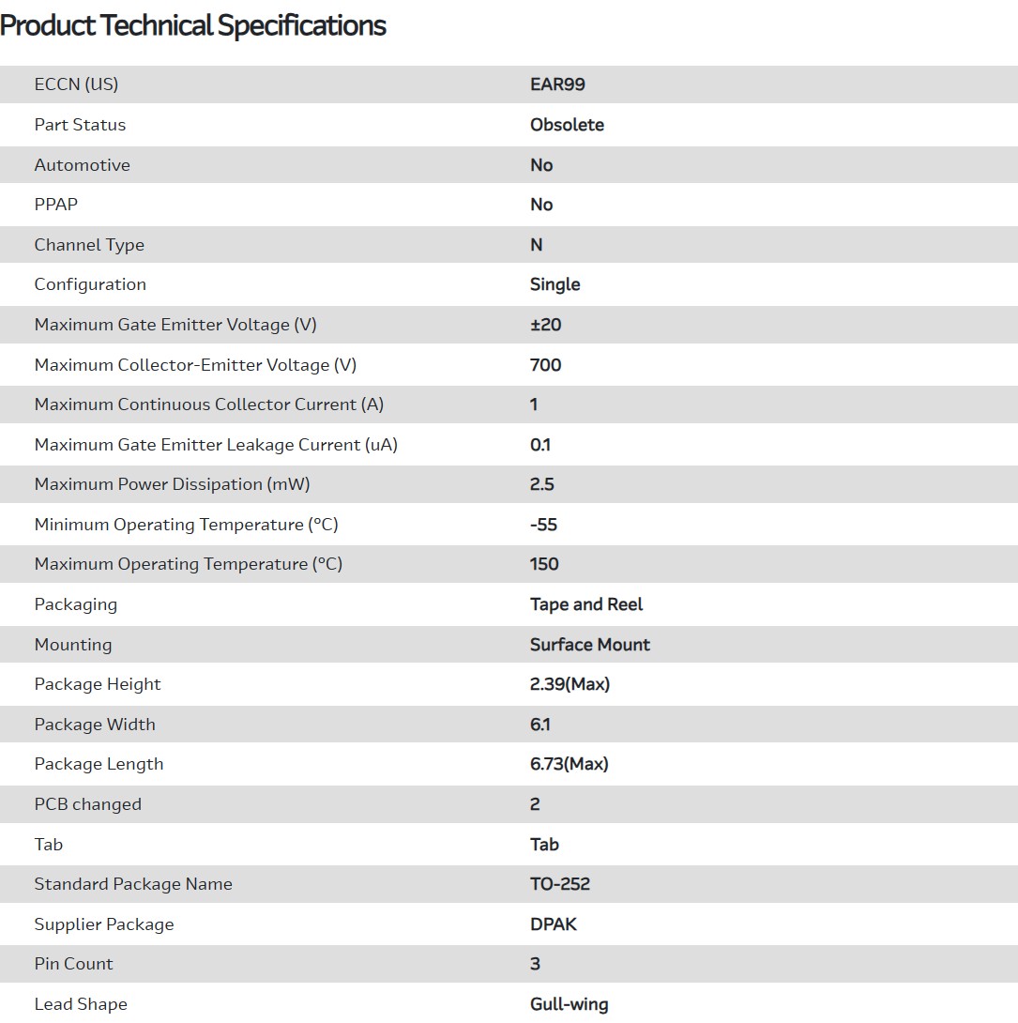This screenshot has width=1018, height=1023.
Task: Select the 2.5 power dissipation value
Action: 542,484
